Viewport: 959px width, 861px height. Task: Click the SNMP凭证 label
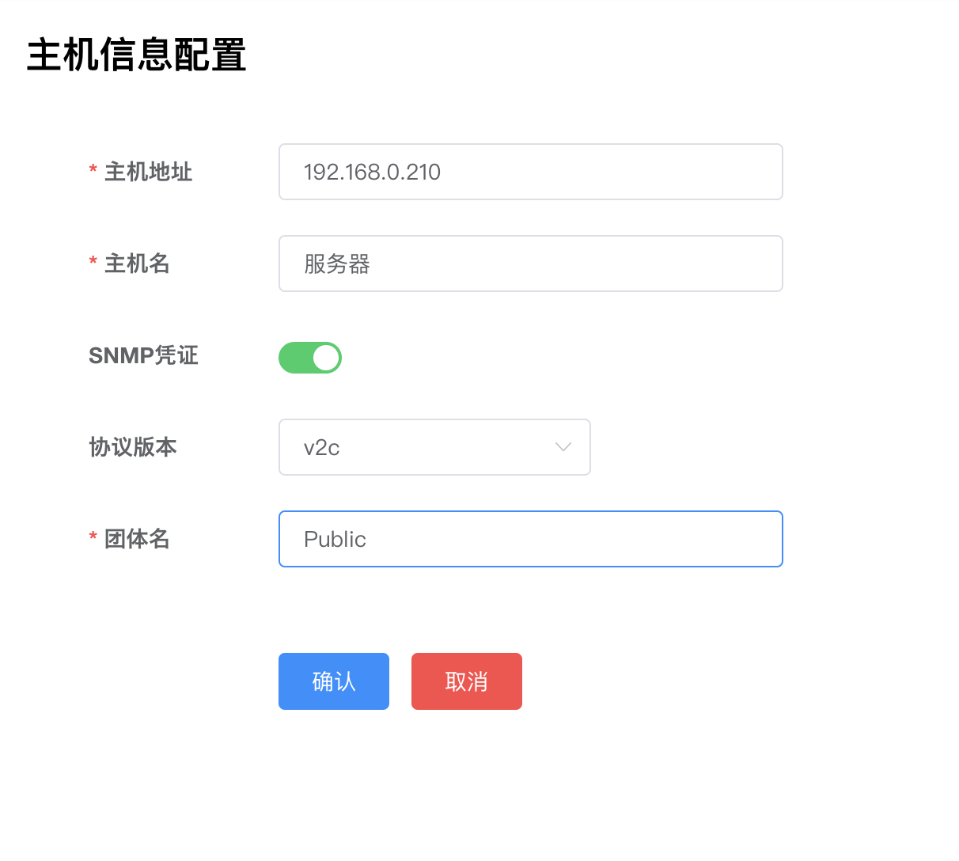point(143,355)
